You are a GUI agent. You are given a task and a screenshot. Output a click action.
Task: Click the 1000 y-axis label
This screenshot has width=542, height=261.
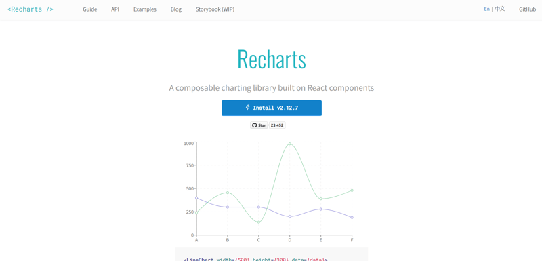pyautogui.click(x=188, y=143)
